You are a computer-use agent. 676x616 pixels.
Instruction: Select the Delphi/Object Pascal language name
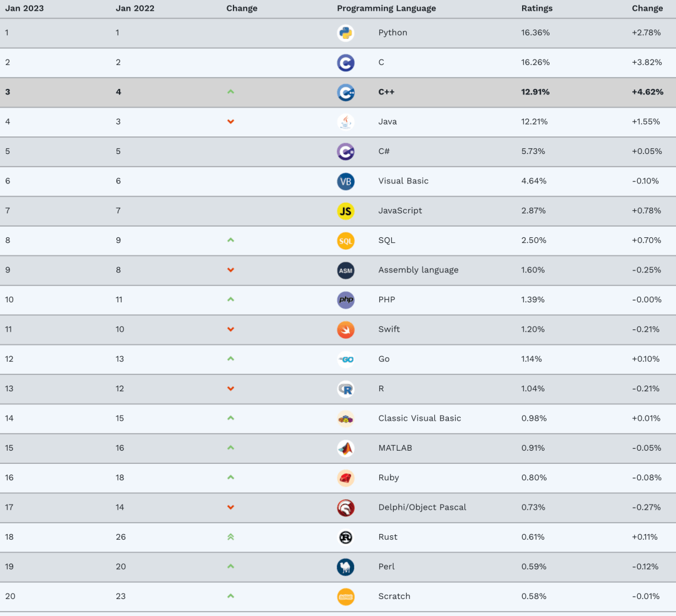(x=422, y=507)
